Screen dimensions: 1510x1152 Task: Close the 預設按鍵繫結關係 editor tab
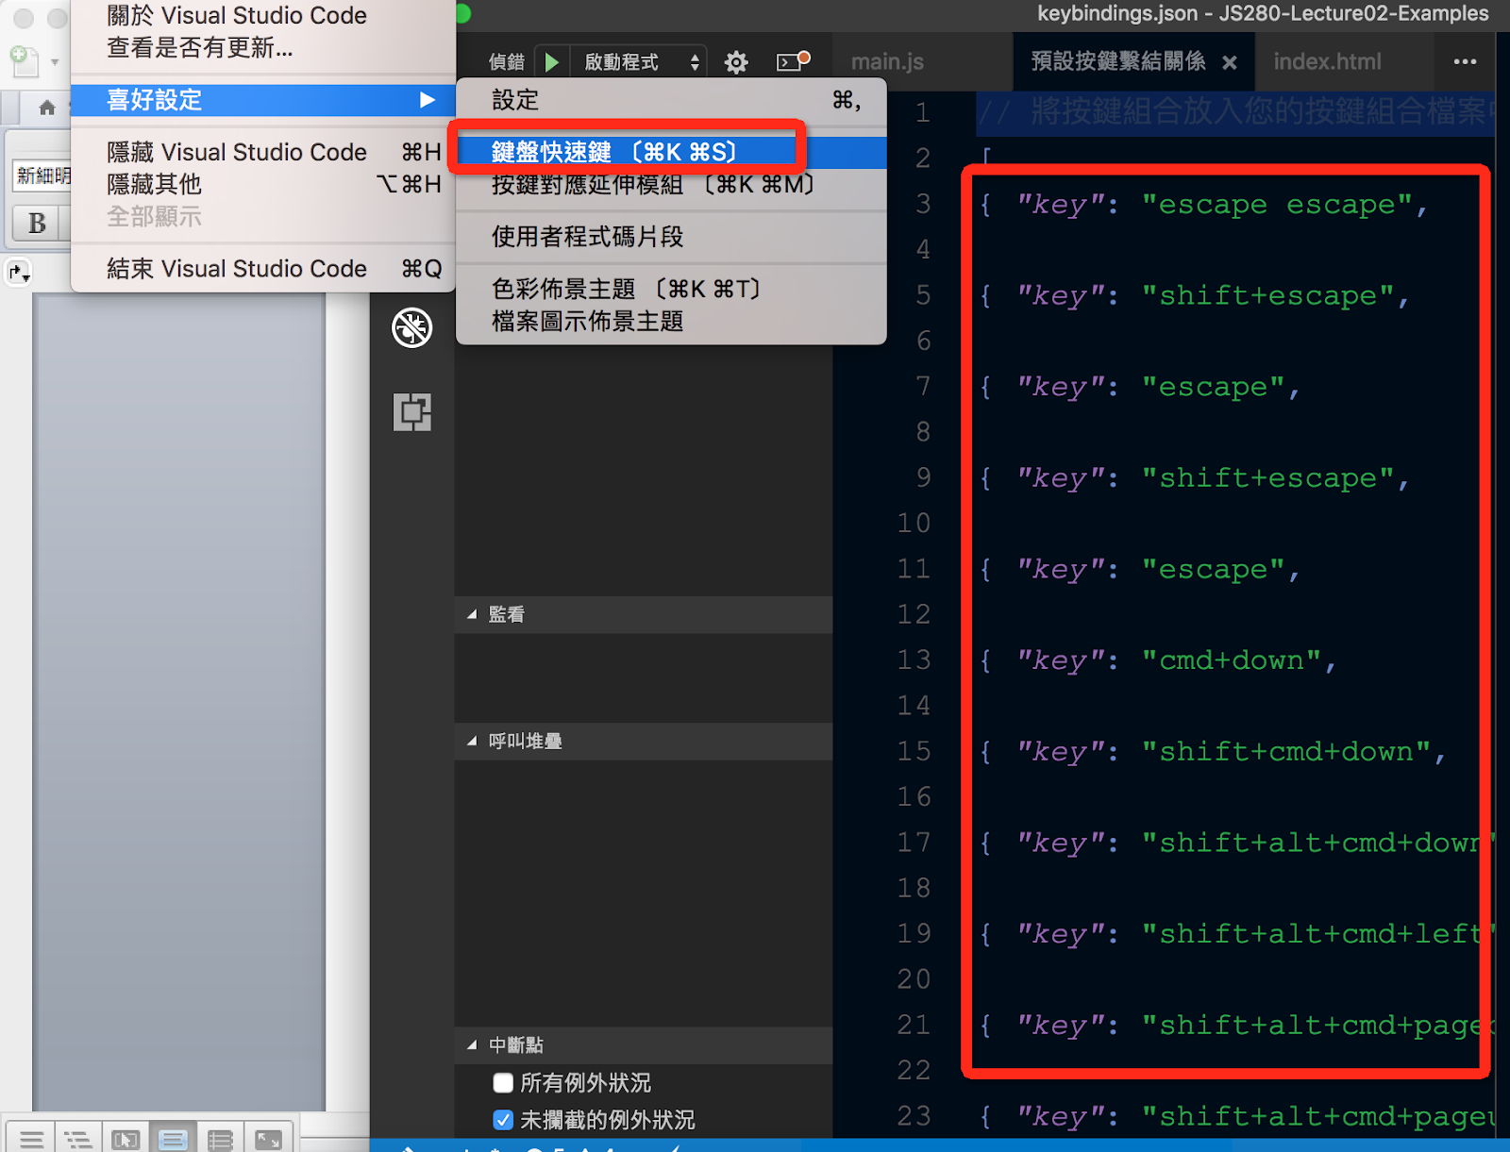tap(1230, 62)
